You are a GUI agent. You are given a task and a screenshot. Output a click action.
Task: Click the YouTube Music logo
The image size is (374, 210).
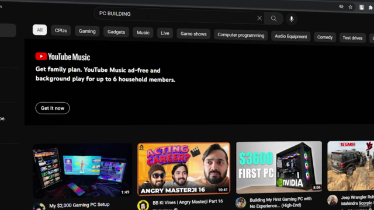(63, 57)
